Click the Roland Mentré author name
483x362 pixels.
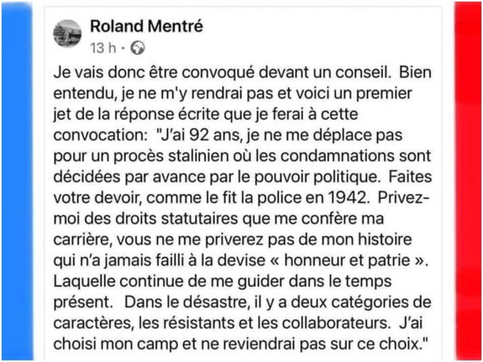(147, 26)
